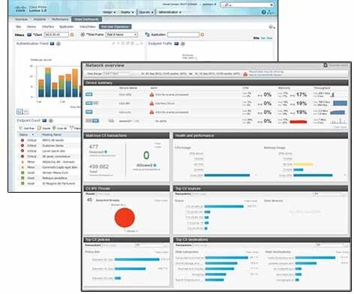The width and height of the screenshot is (354, 294).
Task: Click the green square icon in last Good row
Action: point(22,184)
